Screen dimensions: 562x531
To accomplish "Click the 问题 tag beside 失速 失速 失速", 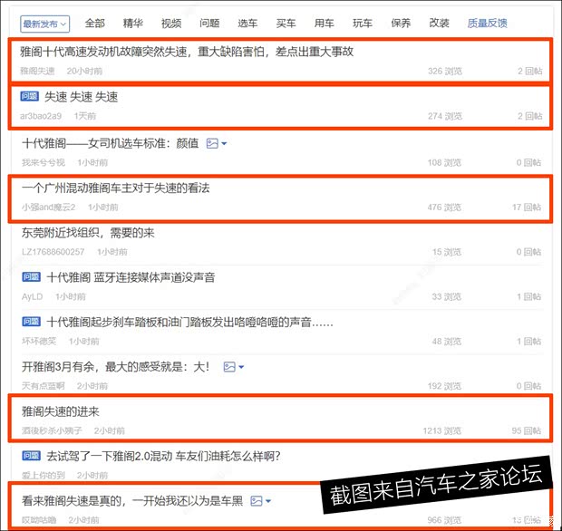I will tap(29, 96).
